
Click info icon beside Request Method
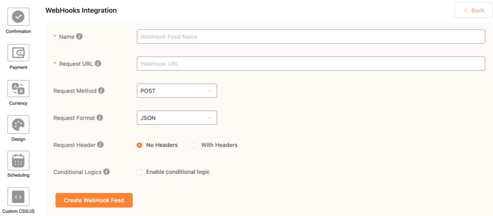[101, 91]
